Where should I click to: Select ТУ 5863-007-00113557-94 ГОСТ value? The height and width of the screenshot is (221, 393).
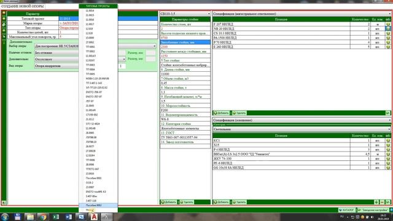pos(185,138)
